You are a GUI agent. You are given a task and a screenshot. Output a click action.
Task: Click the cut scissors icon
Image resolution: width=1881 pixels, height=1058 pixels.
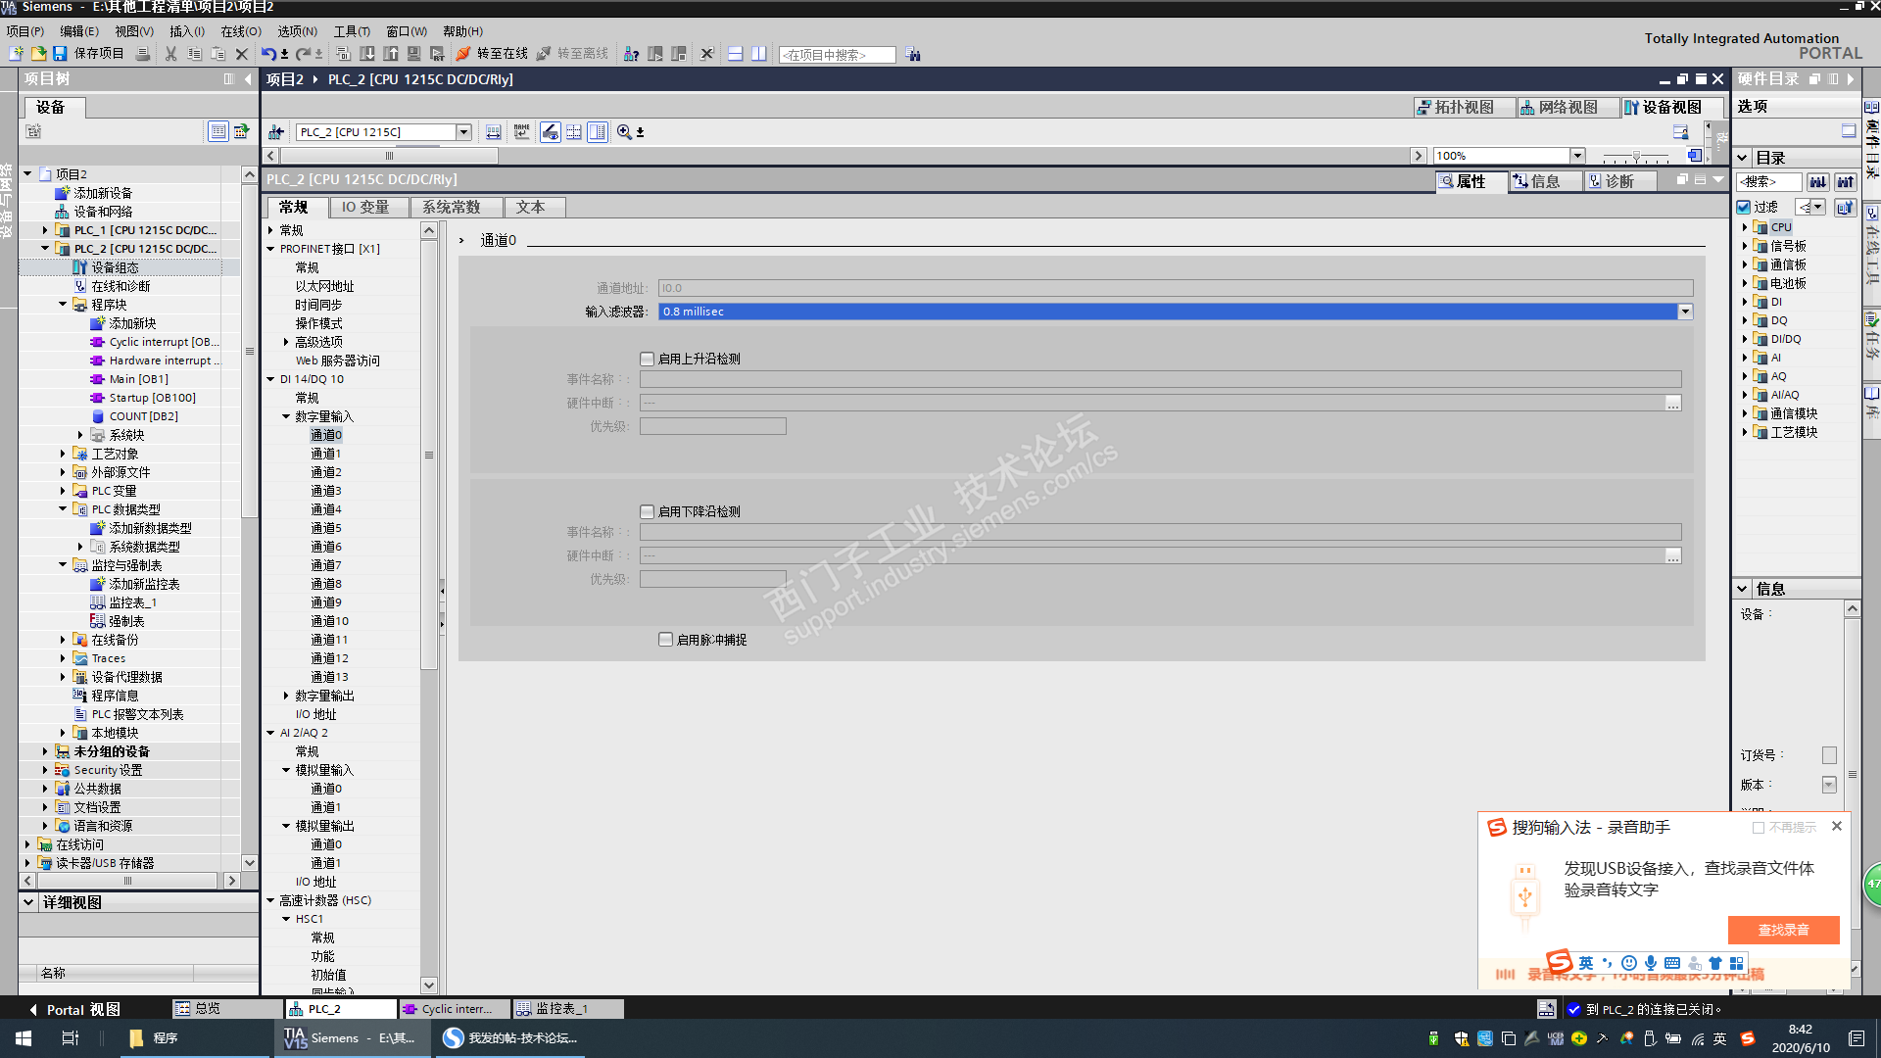coord(170,54)
